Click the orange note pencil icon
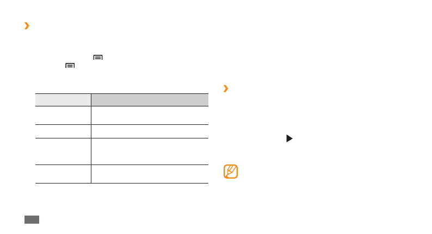The image size is (432, 234). tap(231, 172)
